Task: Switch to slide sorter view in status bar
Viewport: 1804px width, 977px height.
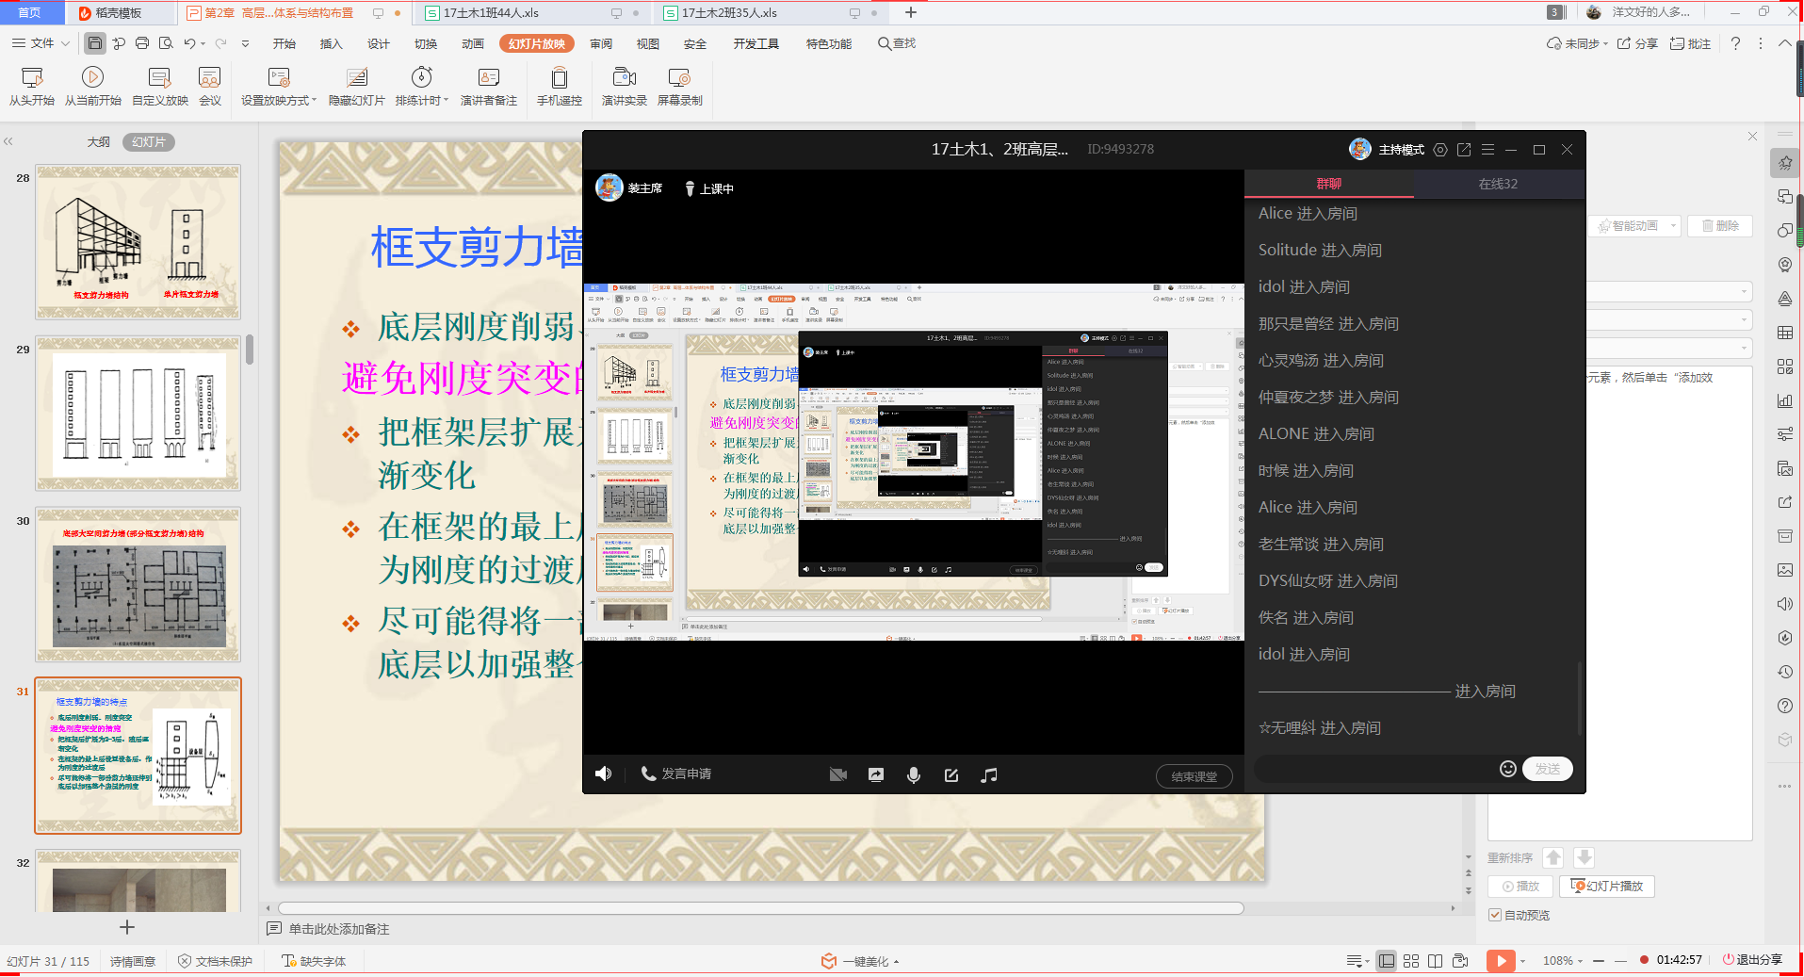Action: [x=1410, y=961]
